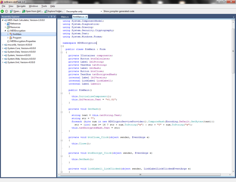Open the Help menu
This screenshot has width=236, height=182.
(x=53, y=6)
